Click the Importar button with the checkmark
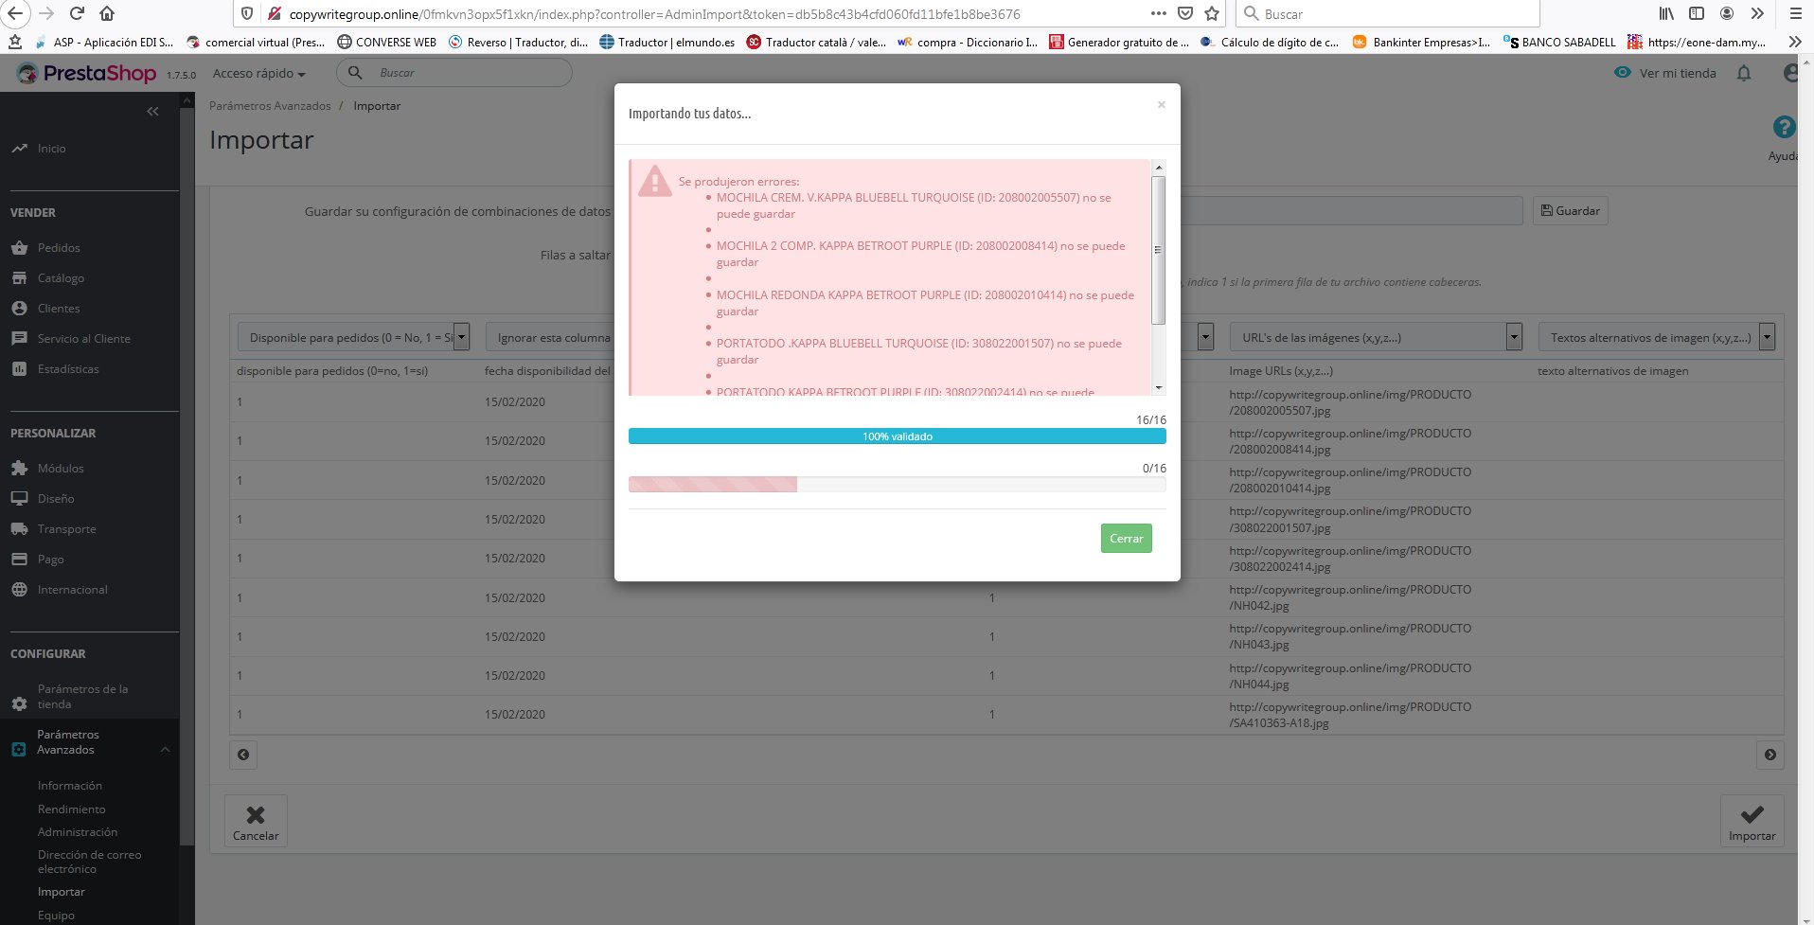The height and width of the screenshot is (925, 1814). click(x=1752, y=820)
